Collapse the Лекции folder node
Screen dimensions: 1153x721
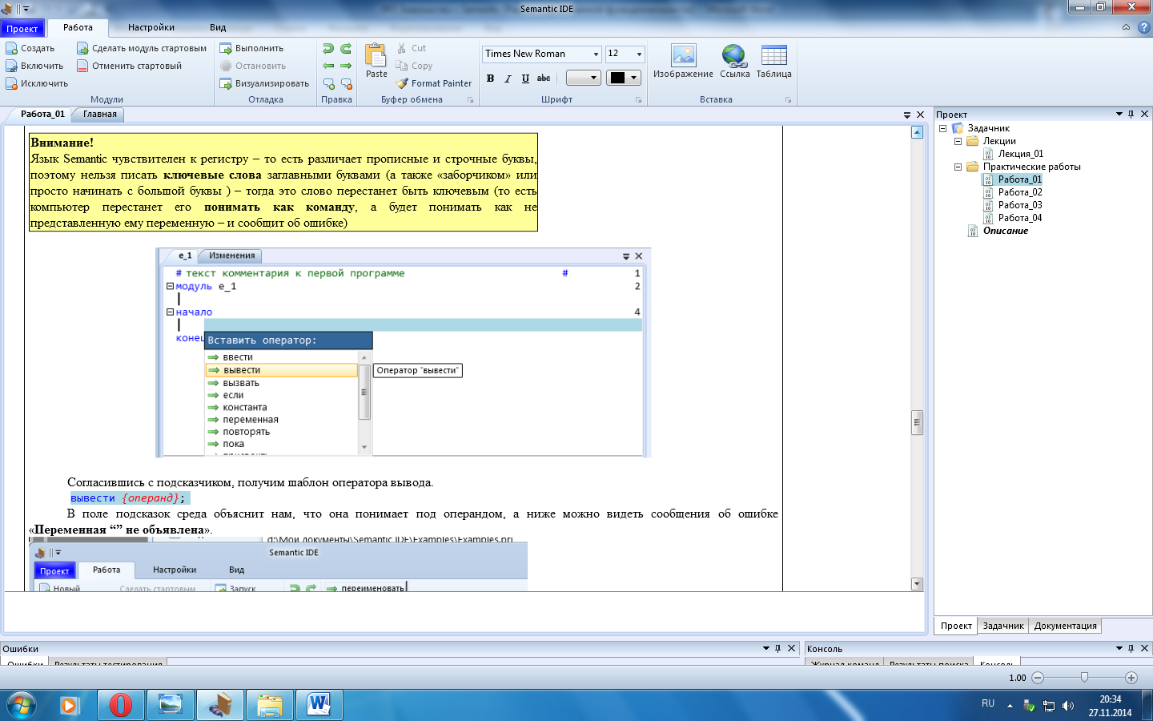958,141
